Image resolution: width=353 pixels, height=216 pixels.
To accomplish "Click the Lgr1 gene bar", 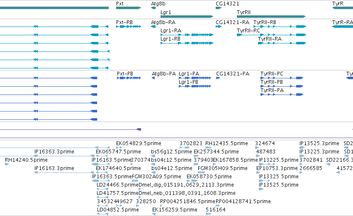I will click(187, 17).
